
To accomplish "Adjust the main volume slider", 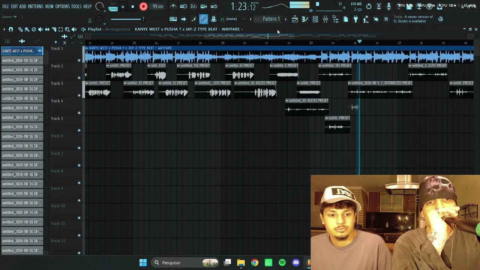I will point(127,19).
